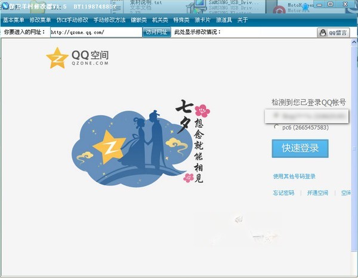Click the URL address input field
358x278 pixels.
[96, 32]
